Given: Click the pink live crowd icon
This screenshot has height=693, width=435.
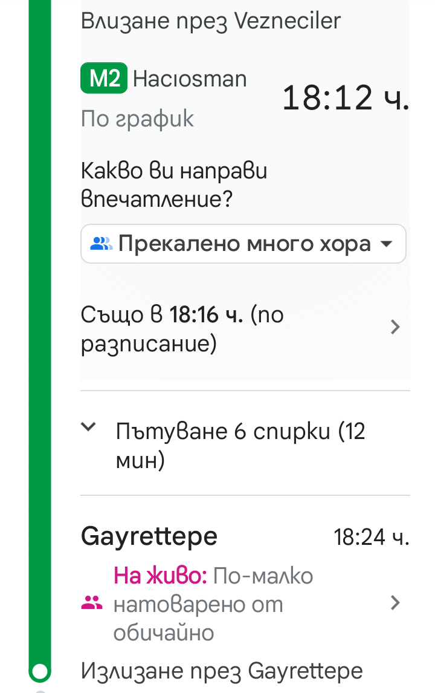Looking at the screenshot, I should pyautogui.click(x=92, y=603).
